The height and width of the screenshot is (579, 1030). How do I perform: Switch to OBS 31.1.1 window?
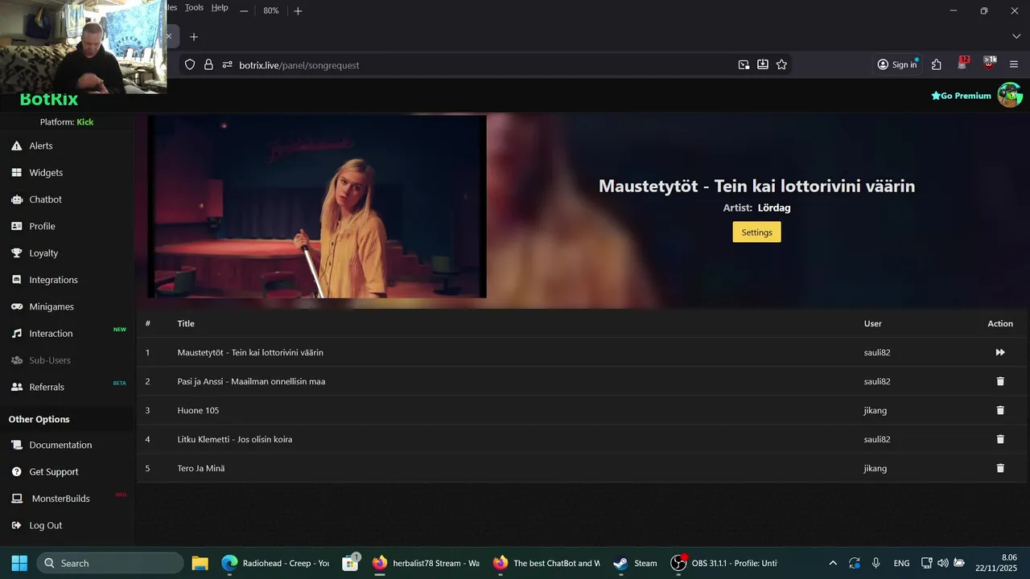[725, 563]
